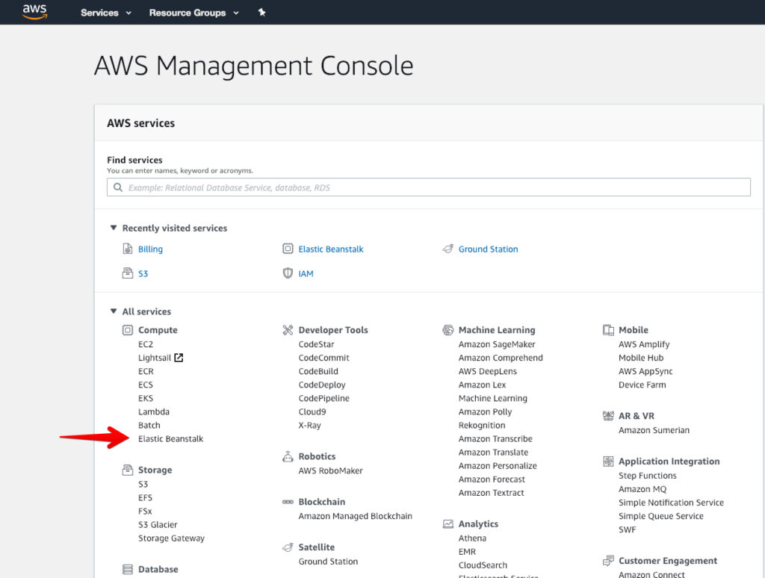Open AWS DeepLens service
This screenshot has width=765, height=578.
pos(487,371)
